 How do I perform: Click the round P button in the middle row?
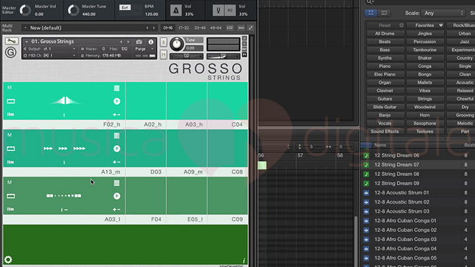pyautogui.click(x=116, y=148)
